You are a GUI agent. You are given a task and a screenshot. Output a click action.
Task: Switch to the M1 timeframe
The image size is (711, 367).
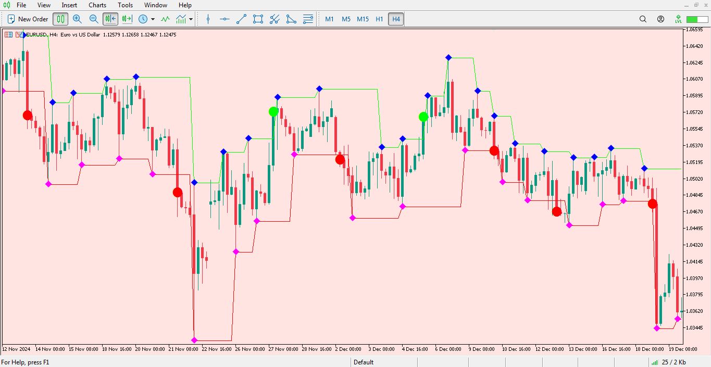tap(329, 19)
